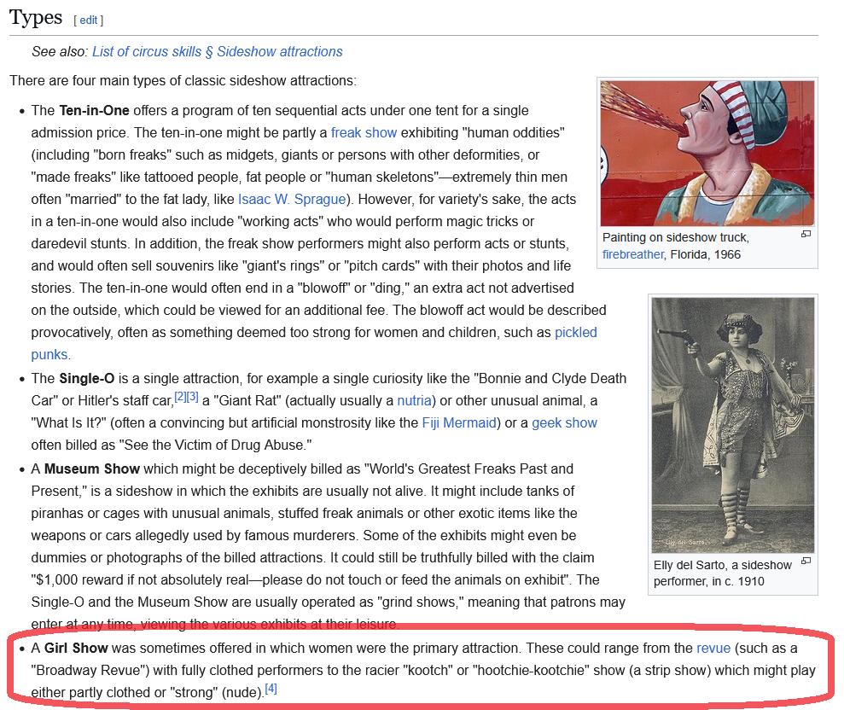Click the Types section heading
Screen dimensions: 844x710
coord(36,18)
